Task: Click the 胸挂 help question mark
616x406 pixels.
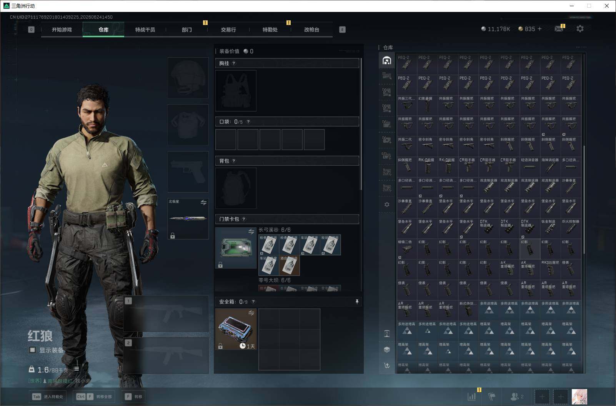Action: click(x=234, y=63)
